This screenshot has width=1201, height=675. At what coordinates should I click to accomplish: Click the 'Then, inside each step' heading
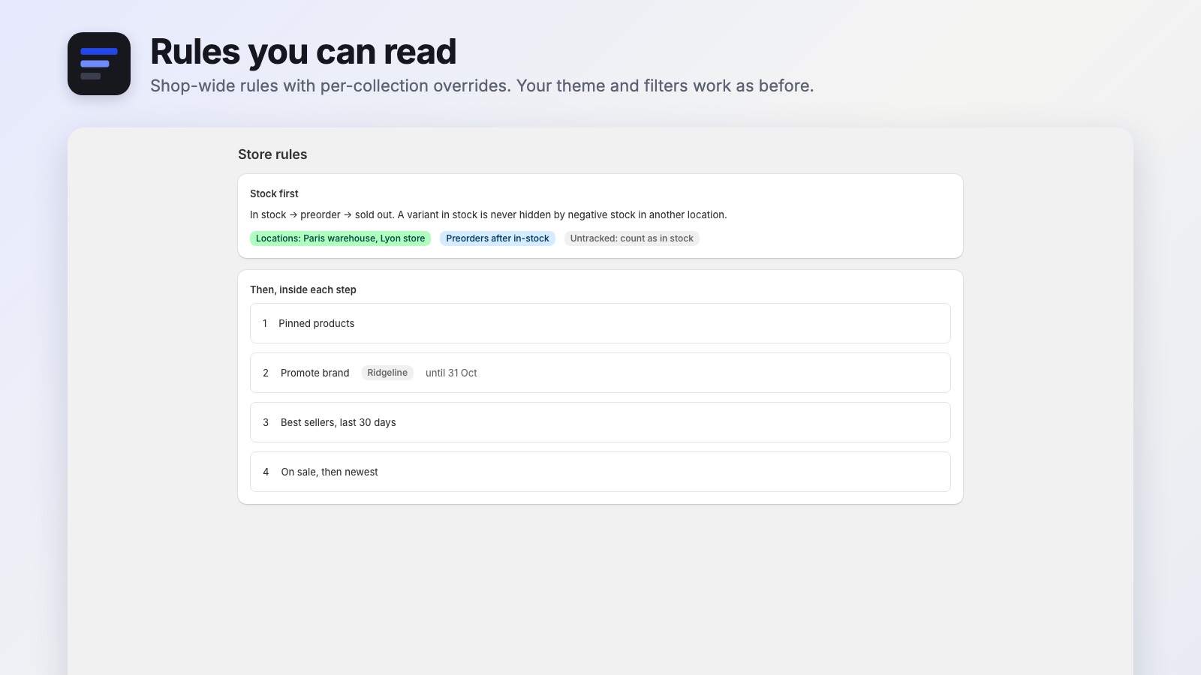pos(303,289)
